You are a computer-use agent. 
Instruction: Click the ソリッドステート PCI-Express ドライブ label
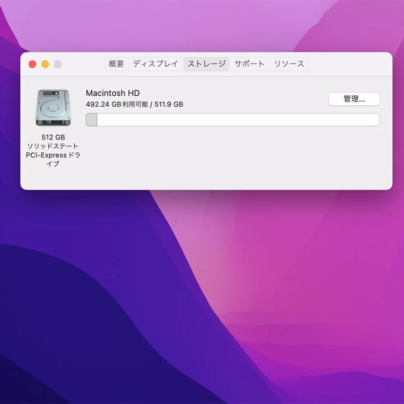(x=53, y=155)
